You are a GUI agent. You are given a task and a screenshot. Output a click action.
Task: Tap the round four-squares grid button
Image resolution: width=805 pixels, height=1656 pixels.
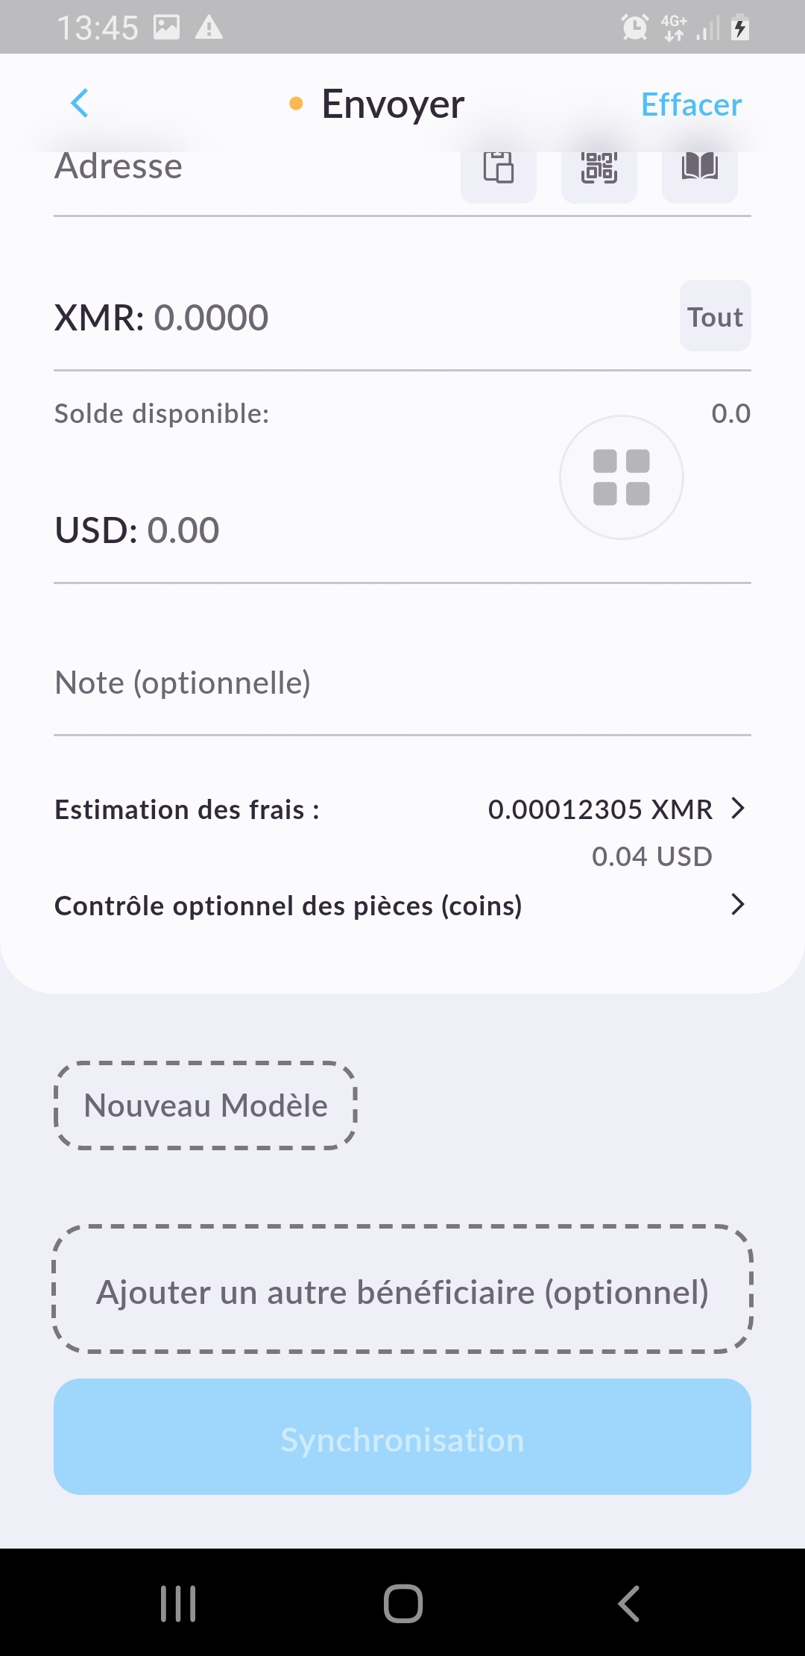621,477
